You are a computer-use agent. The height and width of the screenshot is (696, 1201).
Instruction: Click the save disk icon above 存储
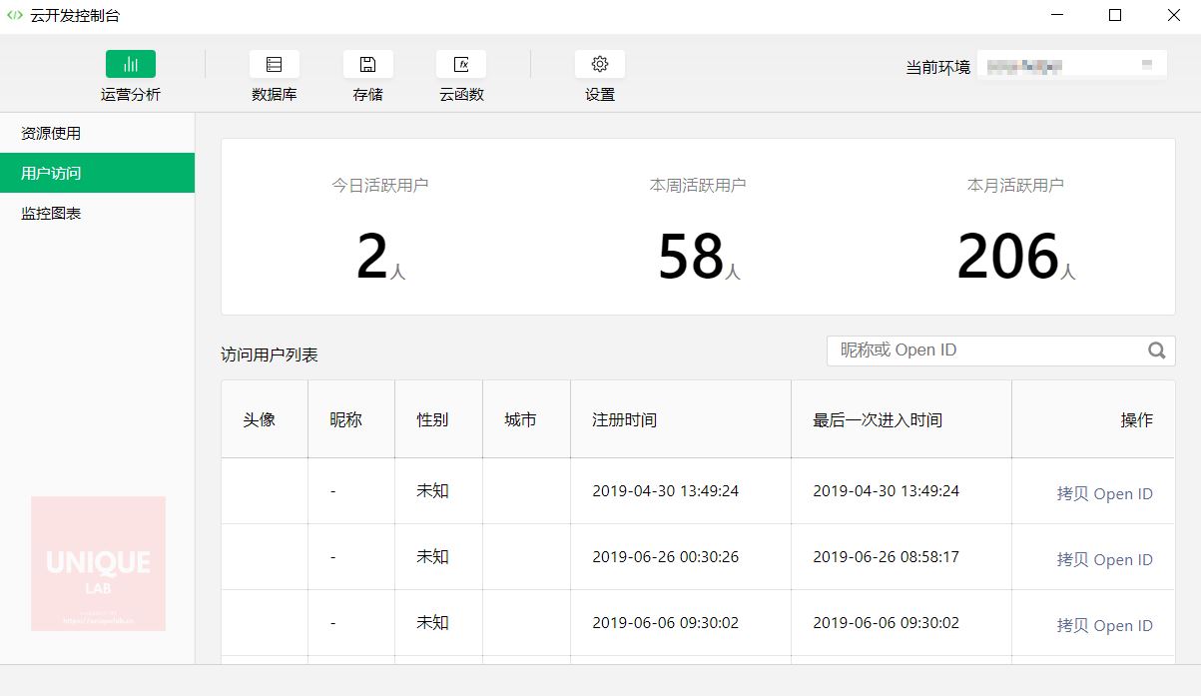pyautogui.click(x=367, y=63)
